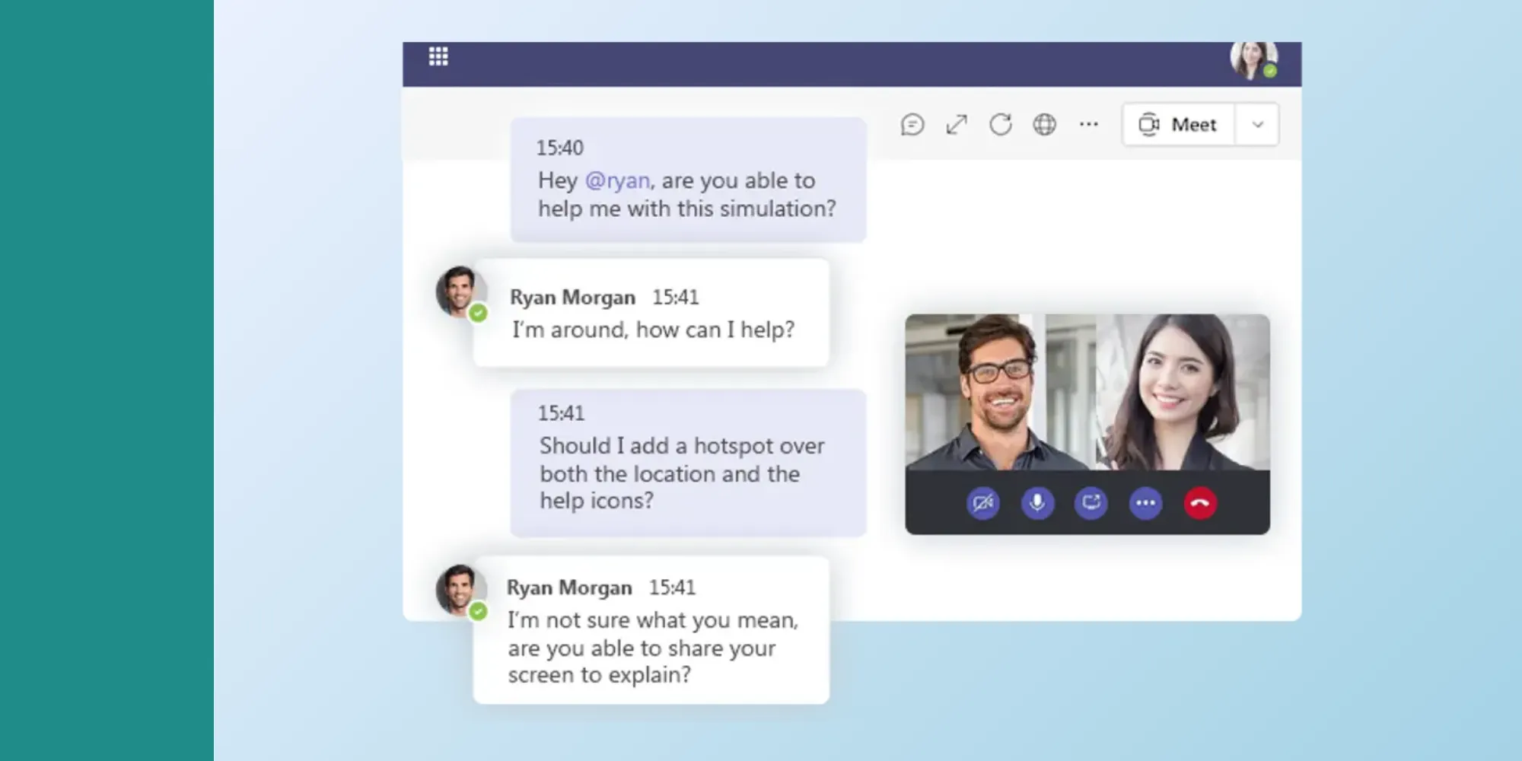This screenshot has width=1522, height=761.
Task: Mute the microphone in call controls
Action: (1037, 503)
